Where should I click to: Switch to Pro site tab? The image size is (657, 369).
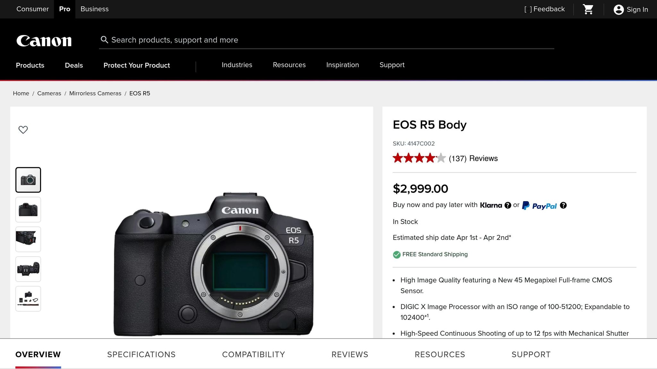coord(64,9)
